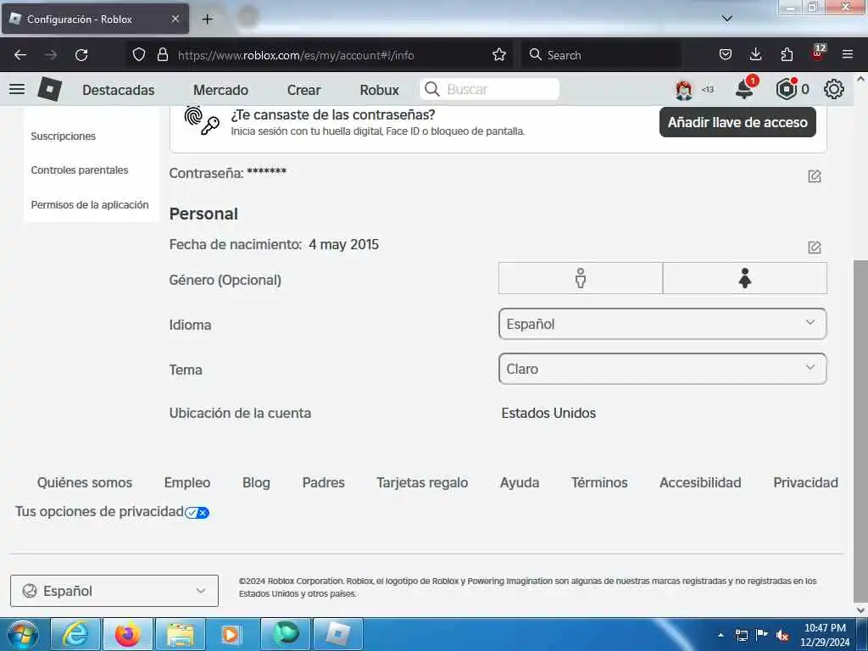Select the male gender option
868x651 pixels.
click(x=580, y=278)
